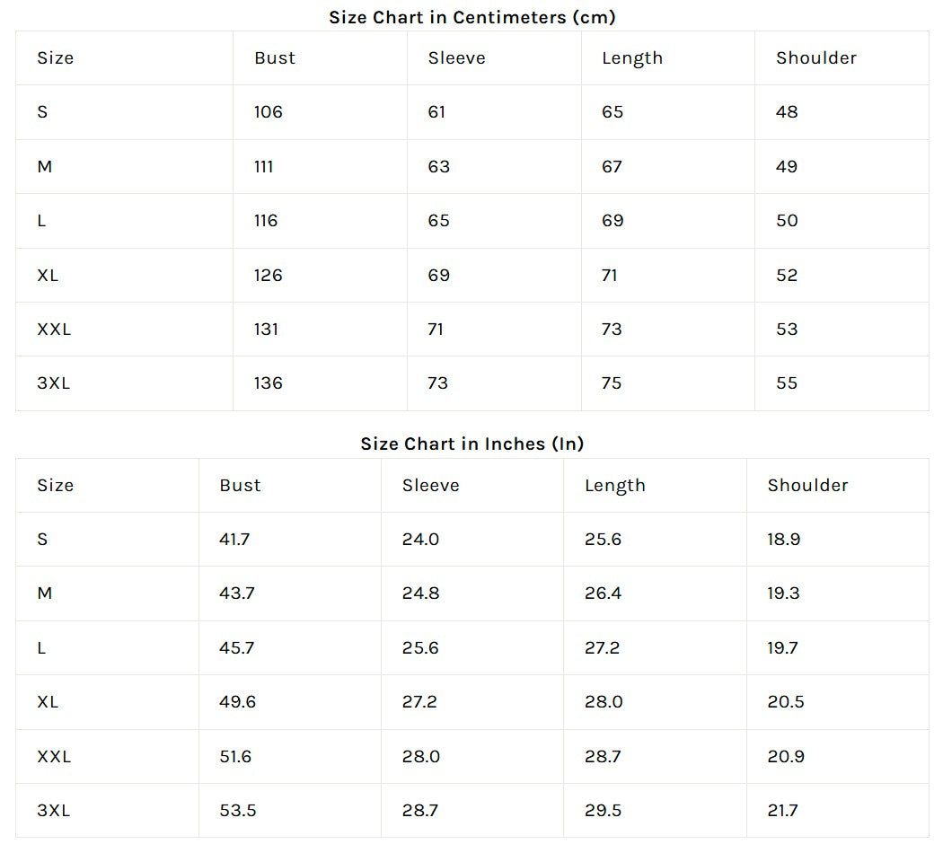Viewport: 943px width, 844px height.
Task: Click the Shoulder header in centimeters chart
Action: pyautogui.click(x=816, y=58)
